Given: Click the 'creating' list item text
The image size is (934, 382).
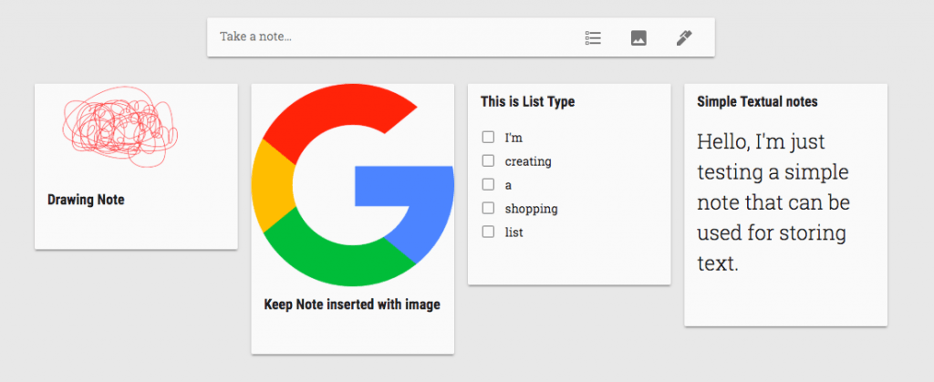Looking at the screenshot, I should [x=528, y=161].
